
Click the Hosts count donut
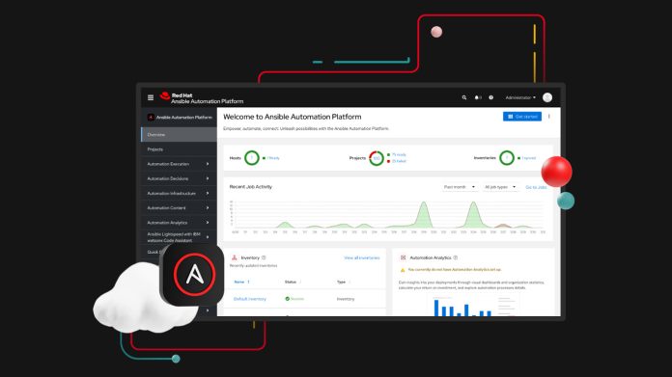(x=252, y=158)
